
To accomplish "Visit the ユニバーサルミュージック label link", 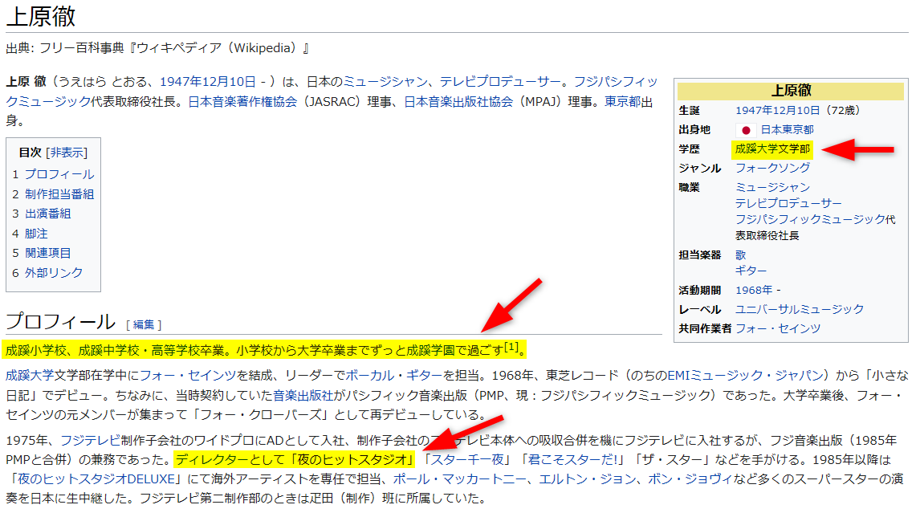I will coord(800,309).
